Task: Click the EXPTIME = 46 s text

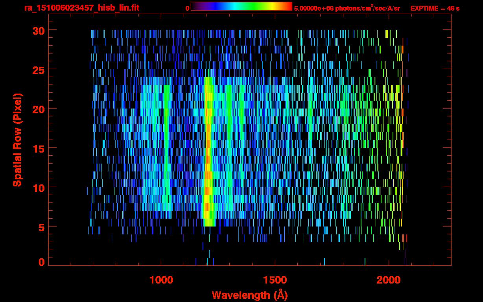Action: (435, 8)
